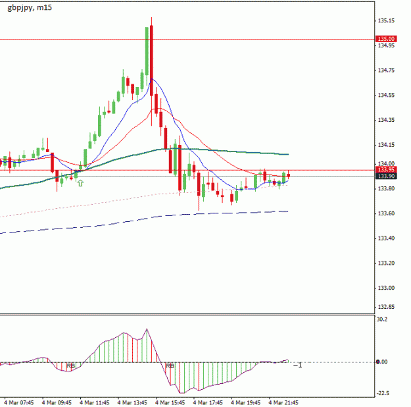Click the 133.60 price axis value
The width and height of the screenshot is (411, 407).
[x=386, y=213]
